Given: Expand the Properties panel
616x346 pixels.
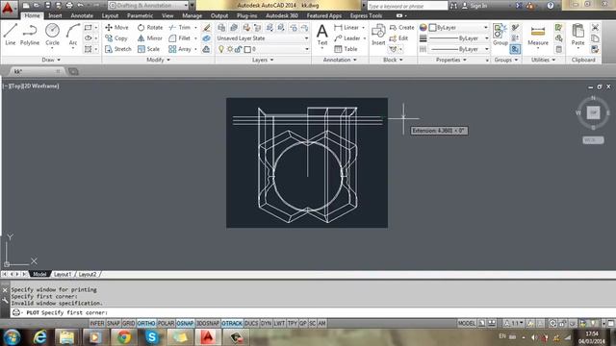Looking at the screenshot, I should tap(451, 60).
